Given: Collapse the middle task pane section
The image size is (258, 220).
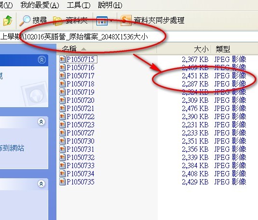Looking at the screenshot, I should click(x=41, y=122).
